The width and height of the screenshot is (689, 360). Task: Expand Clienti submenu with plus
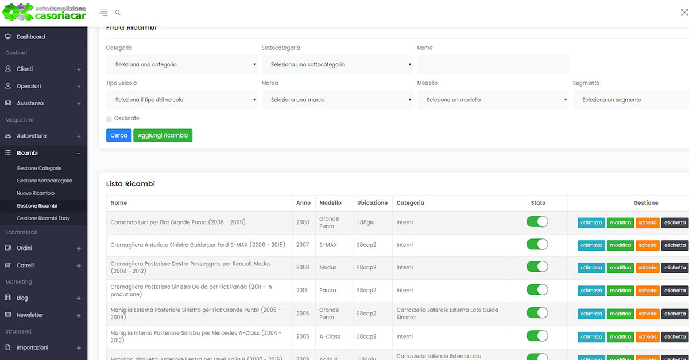point(79,69)
